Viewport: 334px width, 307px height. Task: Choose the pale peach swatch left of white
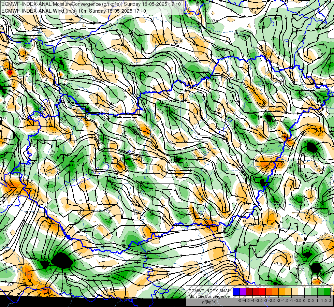295,292
